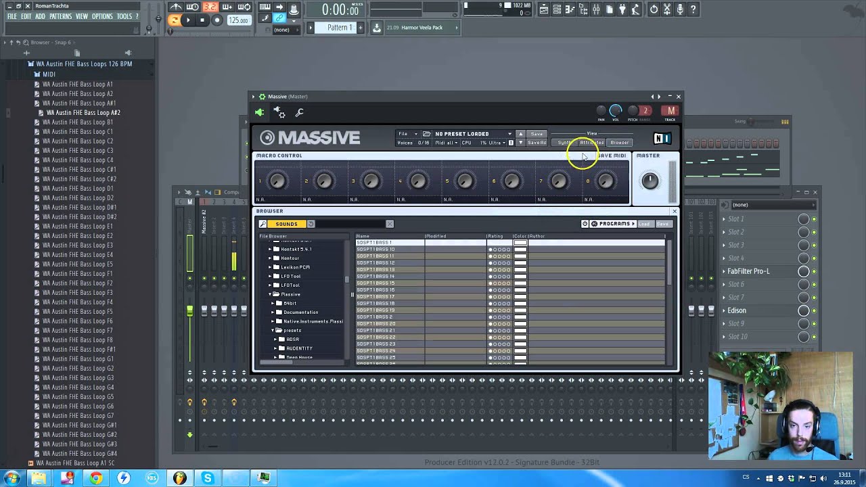Adjust Macro Control knob 1
The image size is (866, 487).
coord(277,181)
